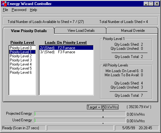Select Priority Level 2 in list
This screenshot has height=133, width=161.
[x=22, y=56]
